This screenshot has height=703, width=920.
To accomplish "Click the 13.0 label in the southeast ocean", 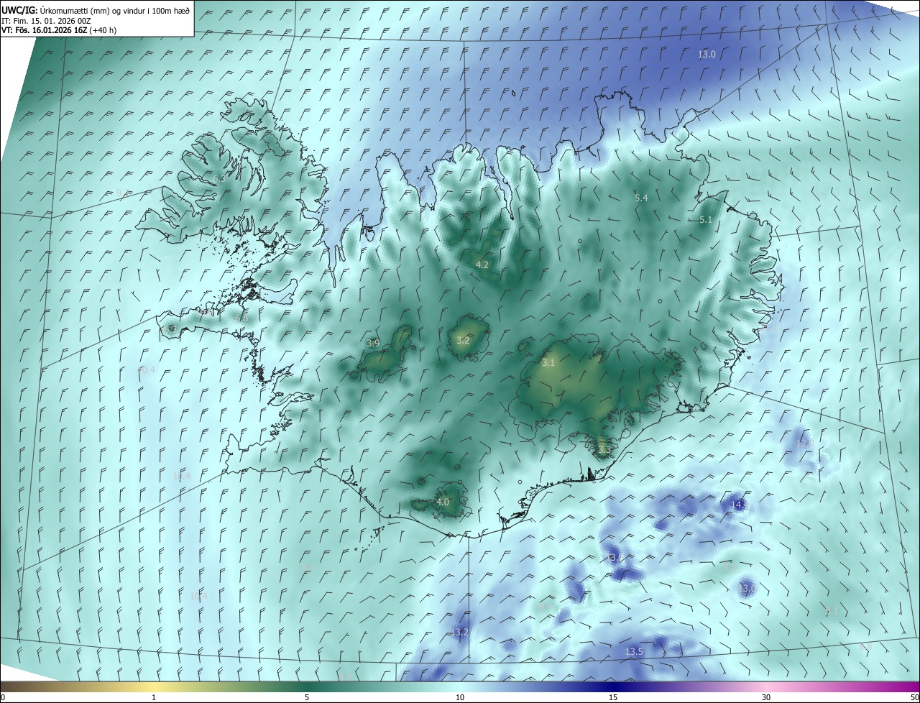I will 747,588.
